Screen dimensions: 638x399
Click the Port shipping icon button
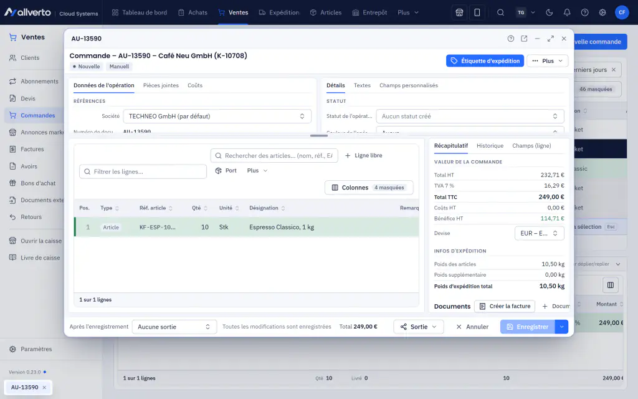pyautogui.click(x=226, y=171)
